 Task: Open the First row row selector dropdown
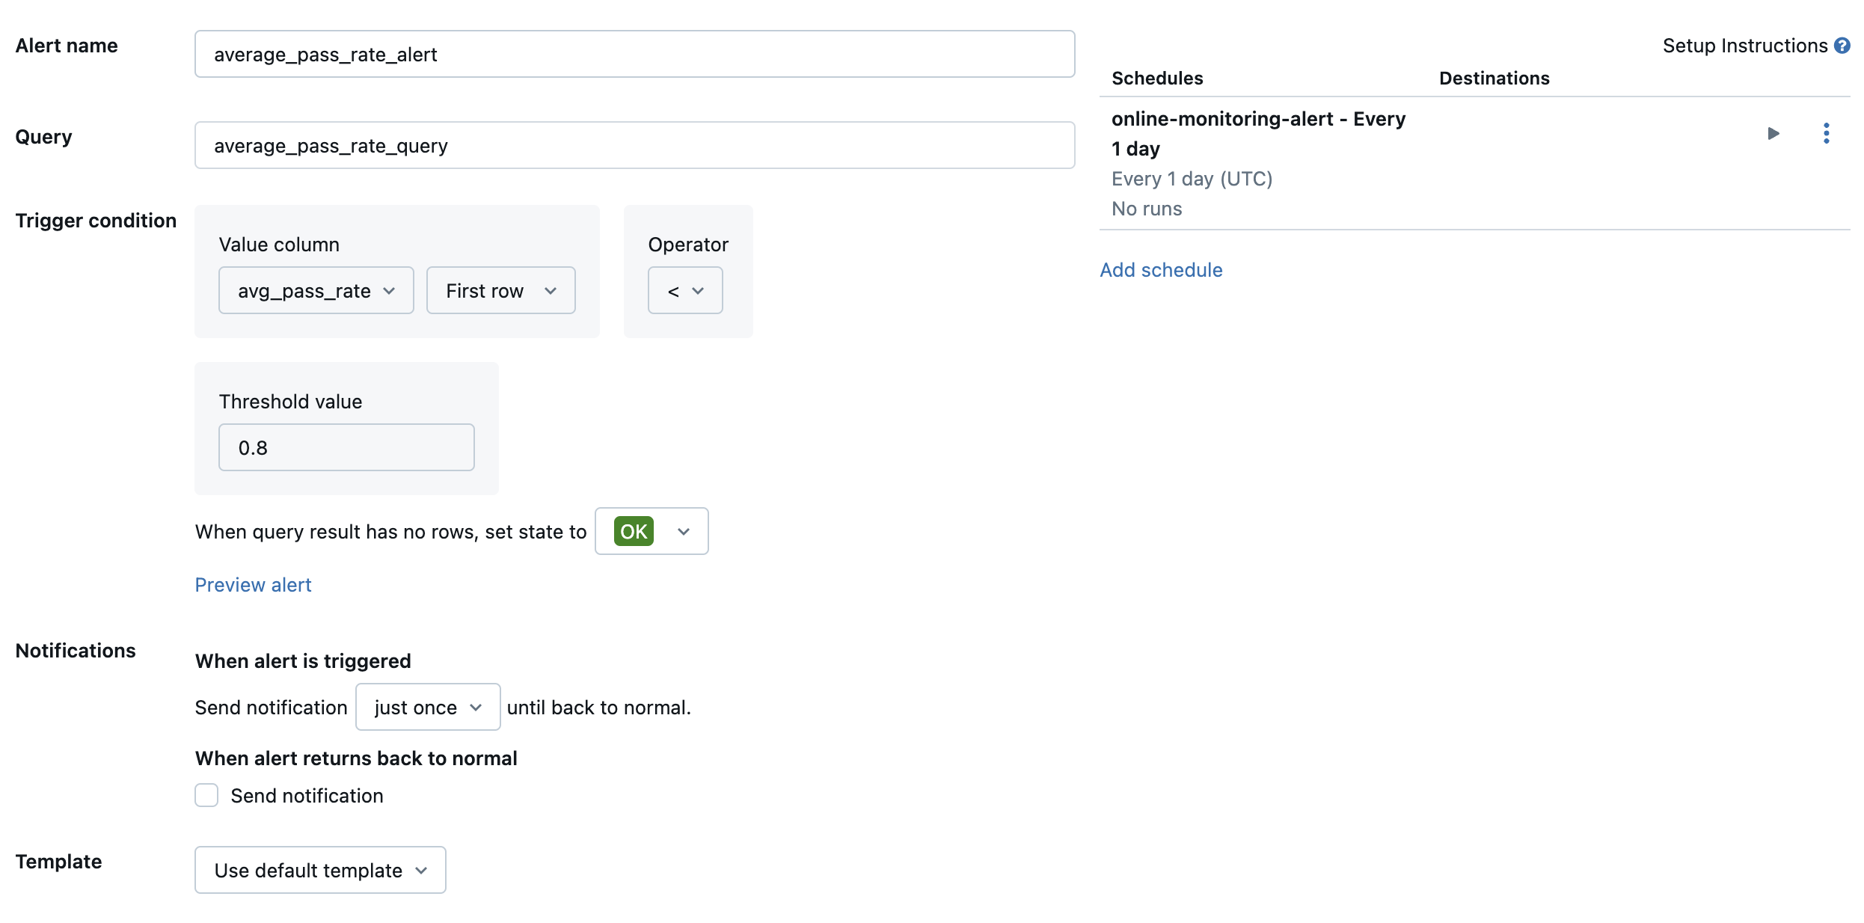500,289
